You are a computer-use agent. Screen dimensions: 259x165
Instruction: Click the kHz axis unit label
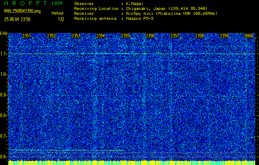pyautogui.click(x=4, y=33)
